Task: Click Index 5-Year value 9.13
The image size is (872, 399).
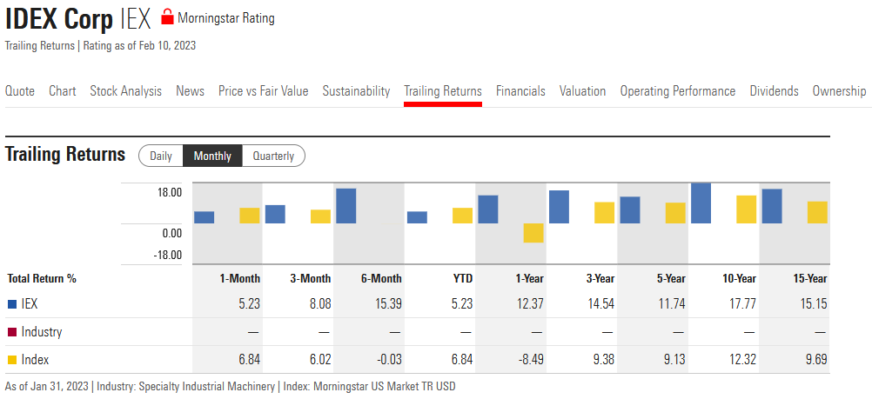Action: (674, 360)
